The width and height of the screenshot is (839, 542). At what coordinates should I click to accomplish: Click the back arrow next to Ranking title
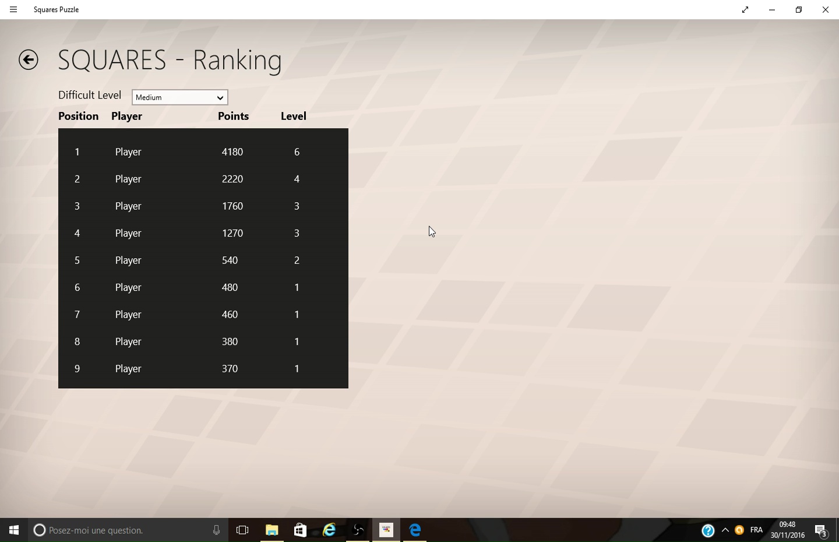28,59
